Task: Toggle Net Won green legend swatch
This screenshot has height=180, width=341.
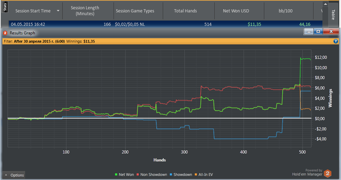Action: click(x=116, y=175)
